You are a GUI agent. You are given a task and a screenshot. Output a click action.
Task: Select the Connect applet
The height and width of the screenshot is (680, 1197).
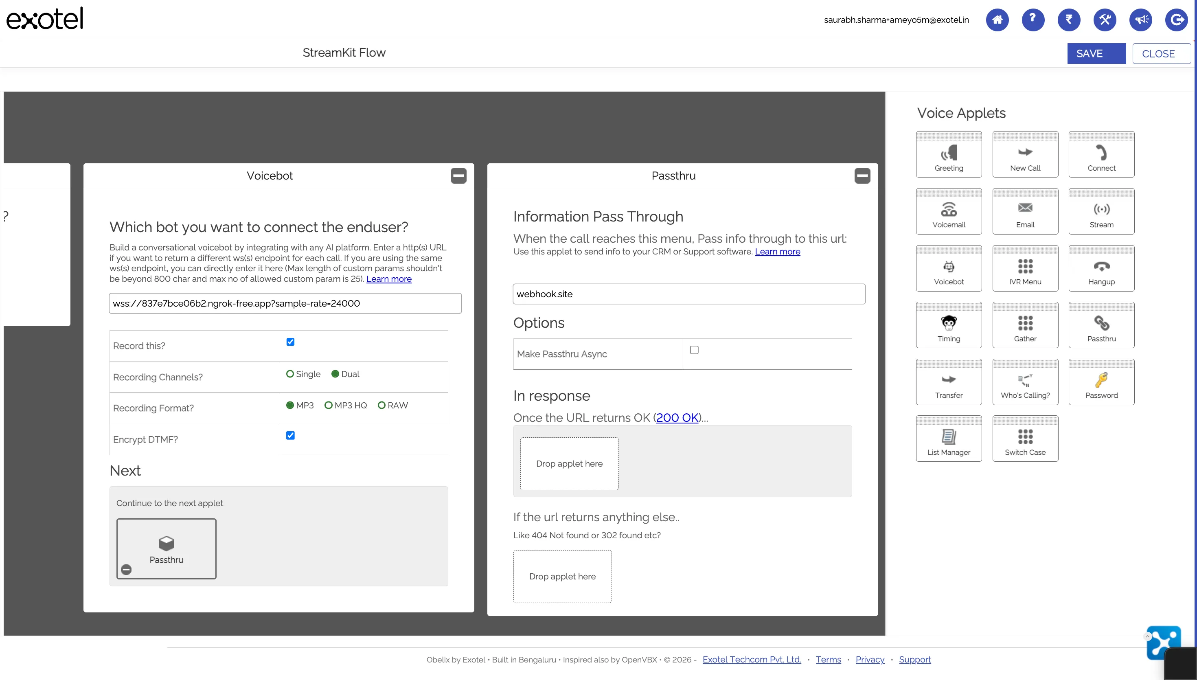1101,154
